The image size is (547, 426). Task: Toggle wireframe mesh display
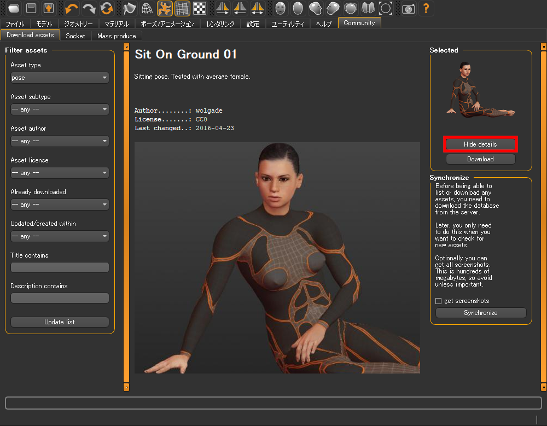click(x=147, y=8)
